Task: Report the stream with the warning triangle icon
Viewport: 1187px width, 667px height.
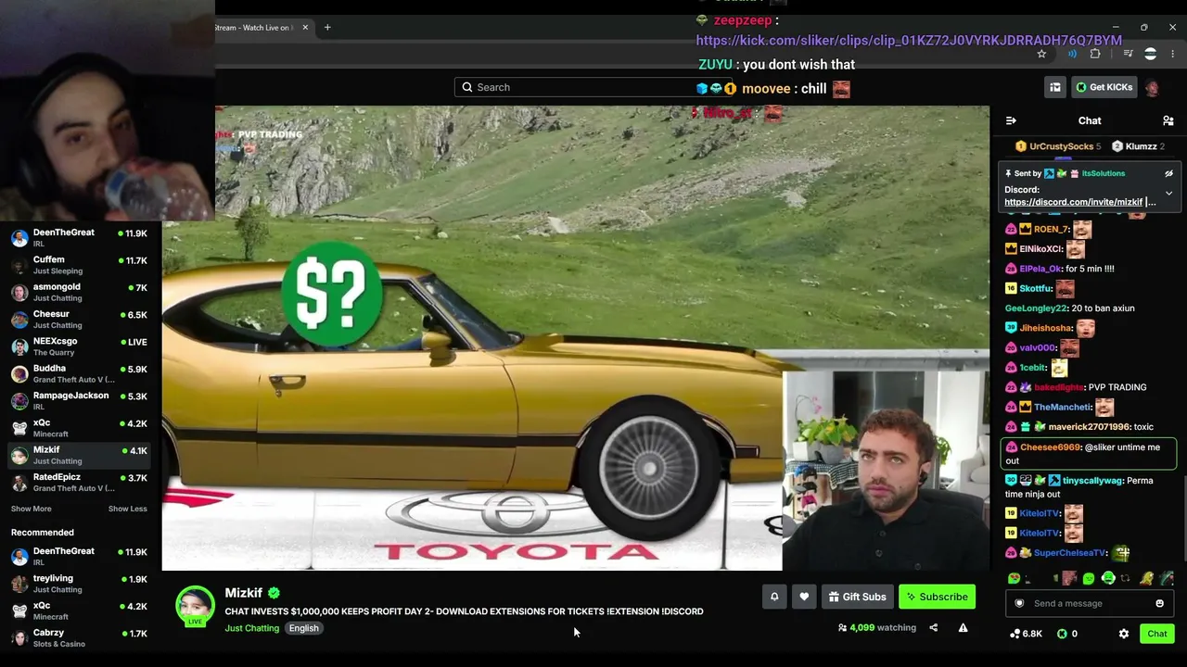Action: [963, 627]
